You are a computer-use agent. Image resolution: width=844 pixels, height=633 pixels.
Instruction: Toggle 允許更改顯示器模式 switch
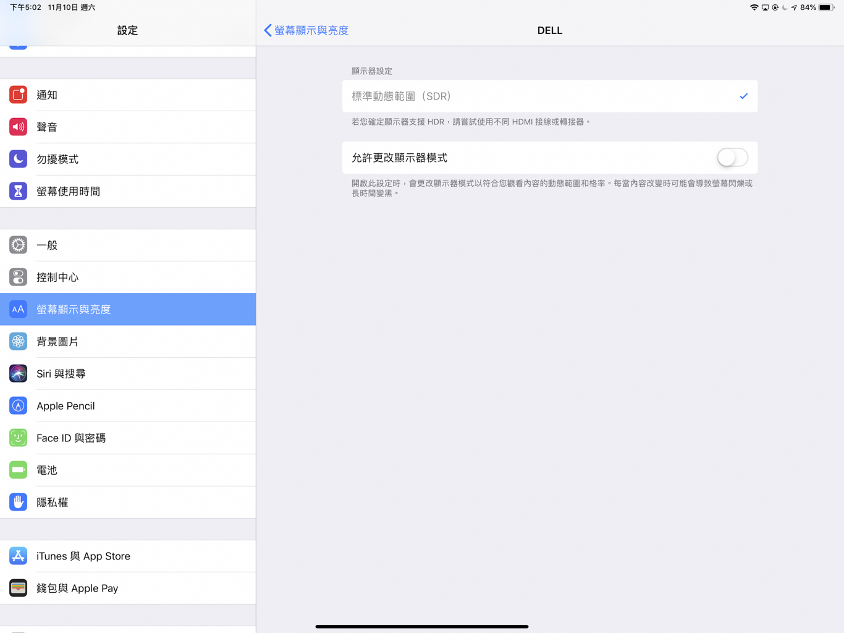732,158
